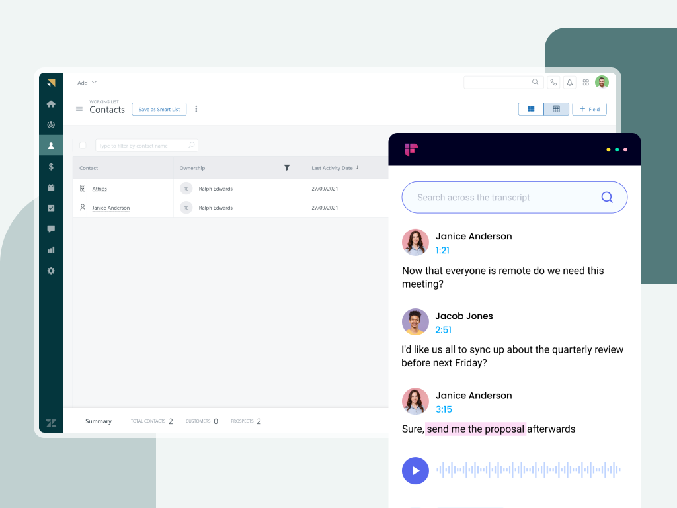Viewport: 677px width, 508px height.
Task: Open the Janice Anderson contact link
Action: click(110, 208)
